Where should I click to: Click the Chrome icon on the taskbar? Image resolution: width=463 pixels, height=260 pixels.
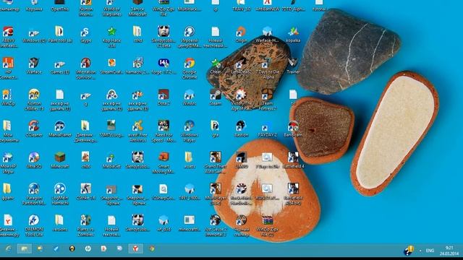pos(152,248)
